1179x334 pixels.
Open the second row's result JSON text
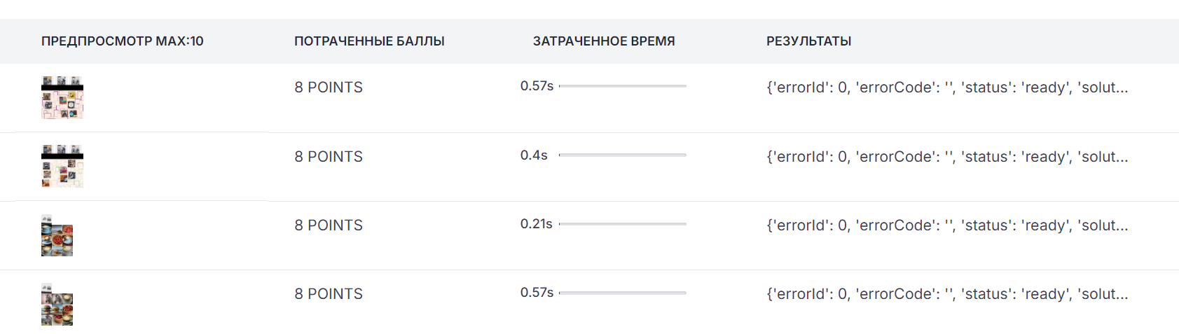pyautogui.click(x=947, y=157)
